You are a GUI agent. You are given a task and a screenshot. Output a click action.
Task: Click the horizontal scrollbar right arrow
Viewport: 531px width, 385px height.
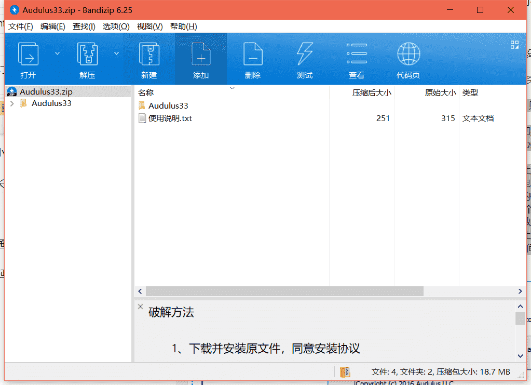click(520, 291)
